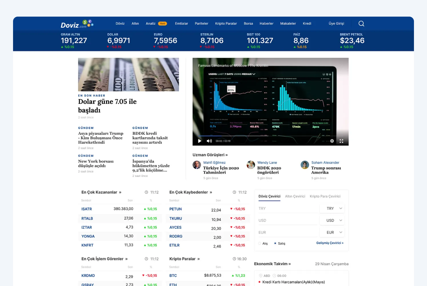Click Mahfi Eğilmez's avatar photo
The height and width of the screenshot is (286, 427).
click(x=197, y=165)
